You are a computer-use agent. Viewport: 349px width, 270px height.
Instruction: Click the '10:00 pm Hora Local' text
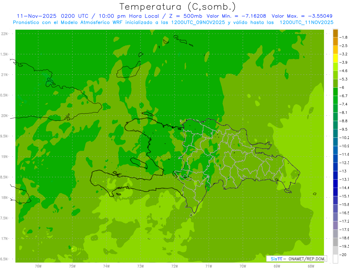tap(129, 16)
